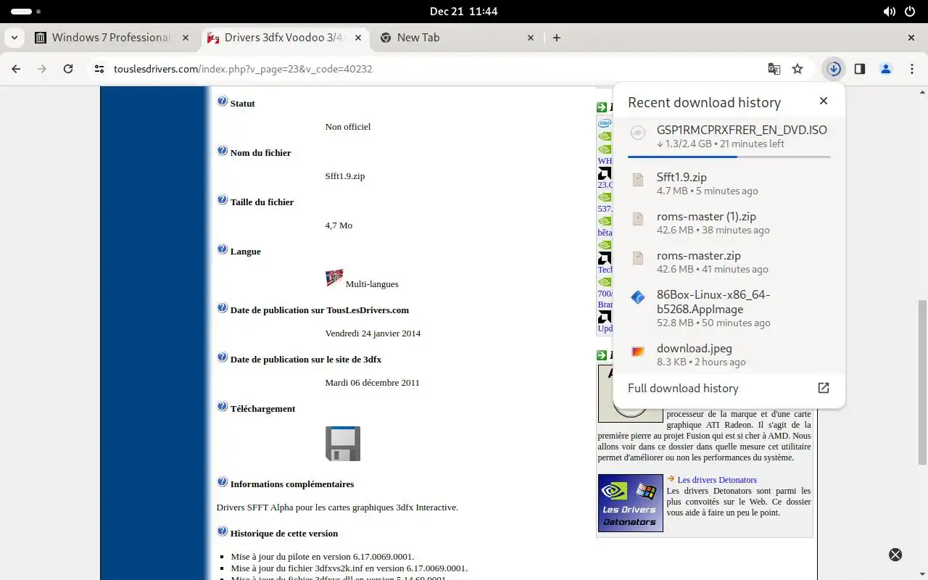Screen dimensions: 928x580
Task: Open the 86Box-Linux-x86_64 AppImage download entry
Action: tap(729, 308)
